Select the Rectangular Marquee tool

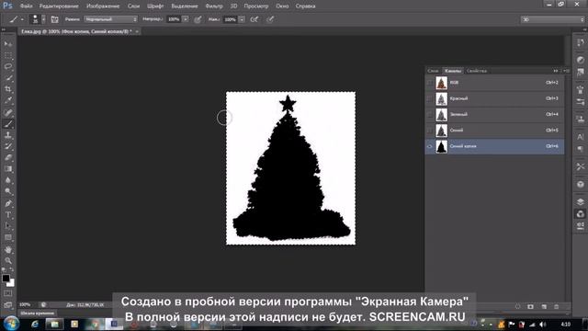(x=8, y=55)
